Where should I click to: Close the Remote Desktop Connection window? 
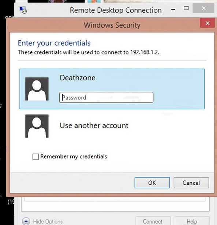[x=203, y=8]
